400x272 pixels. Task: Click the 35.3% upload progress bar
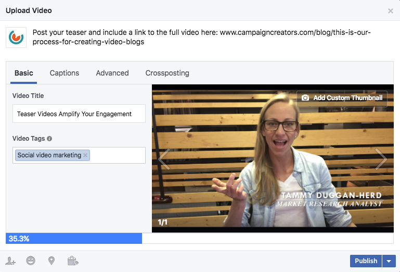tap(199, 239)
